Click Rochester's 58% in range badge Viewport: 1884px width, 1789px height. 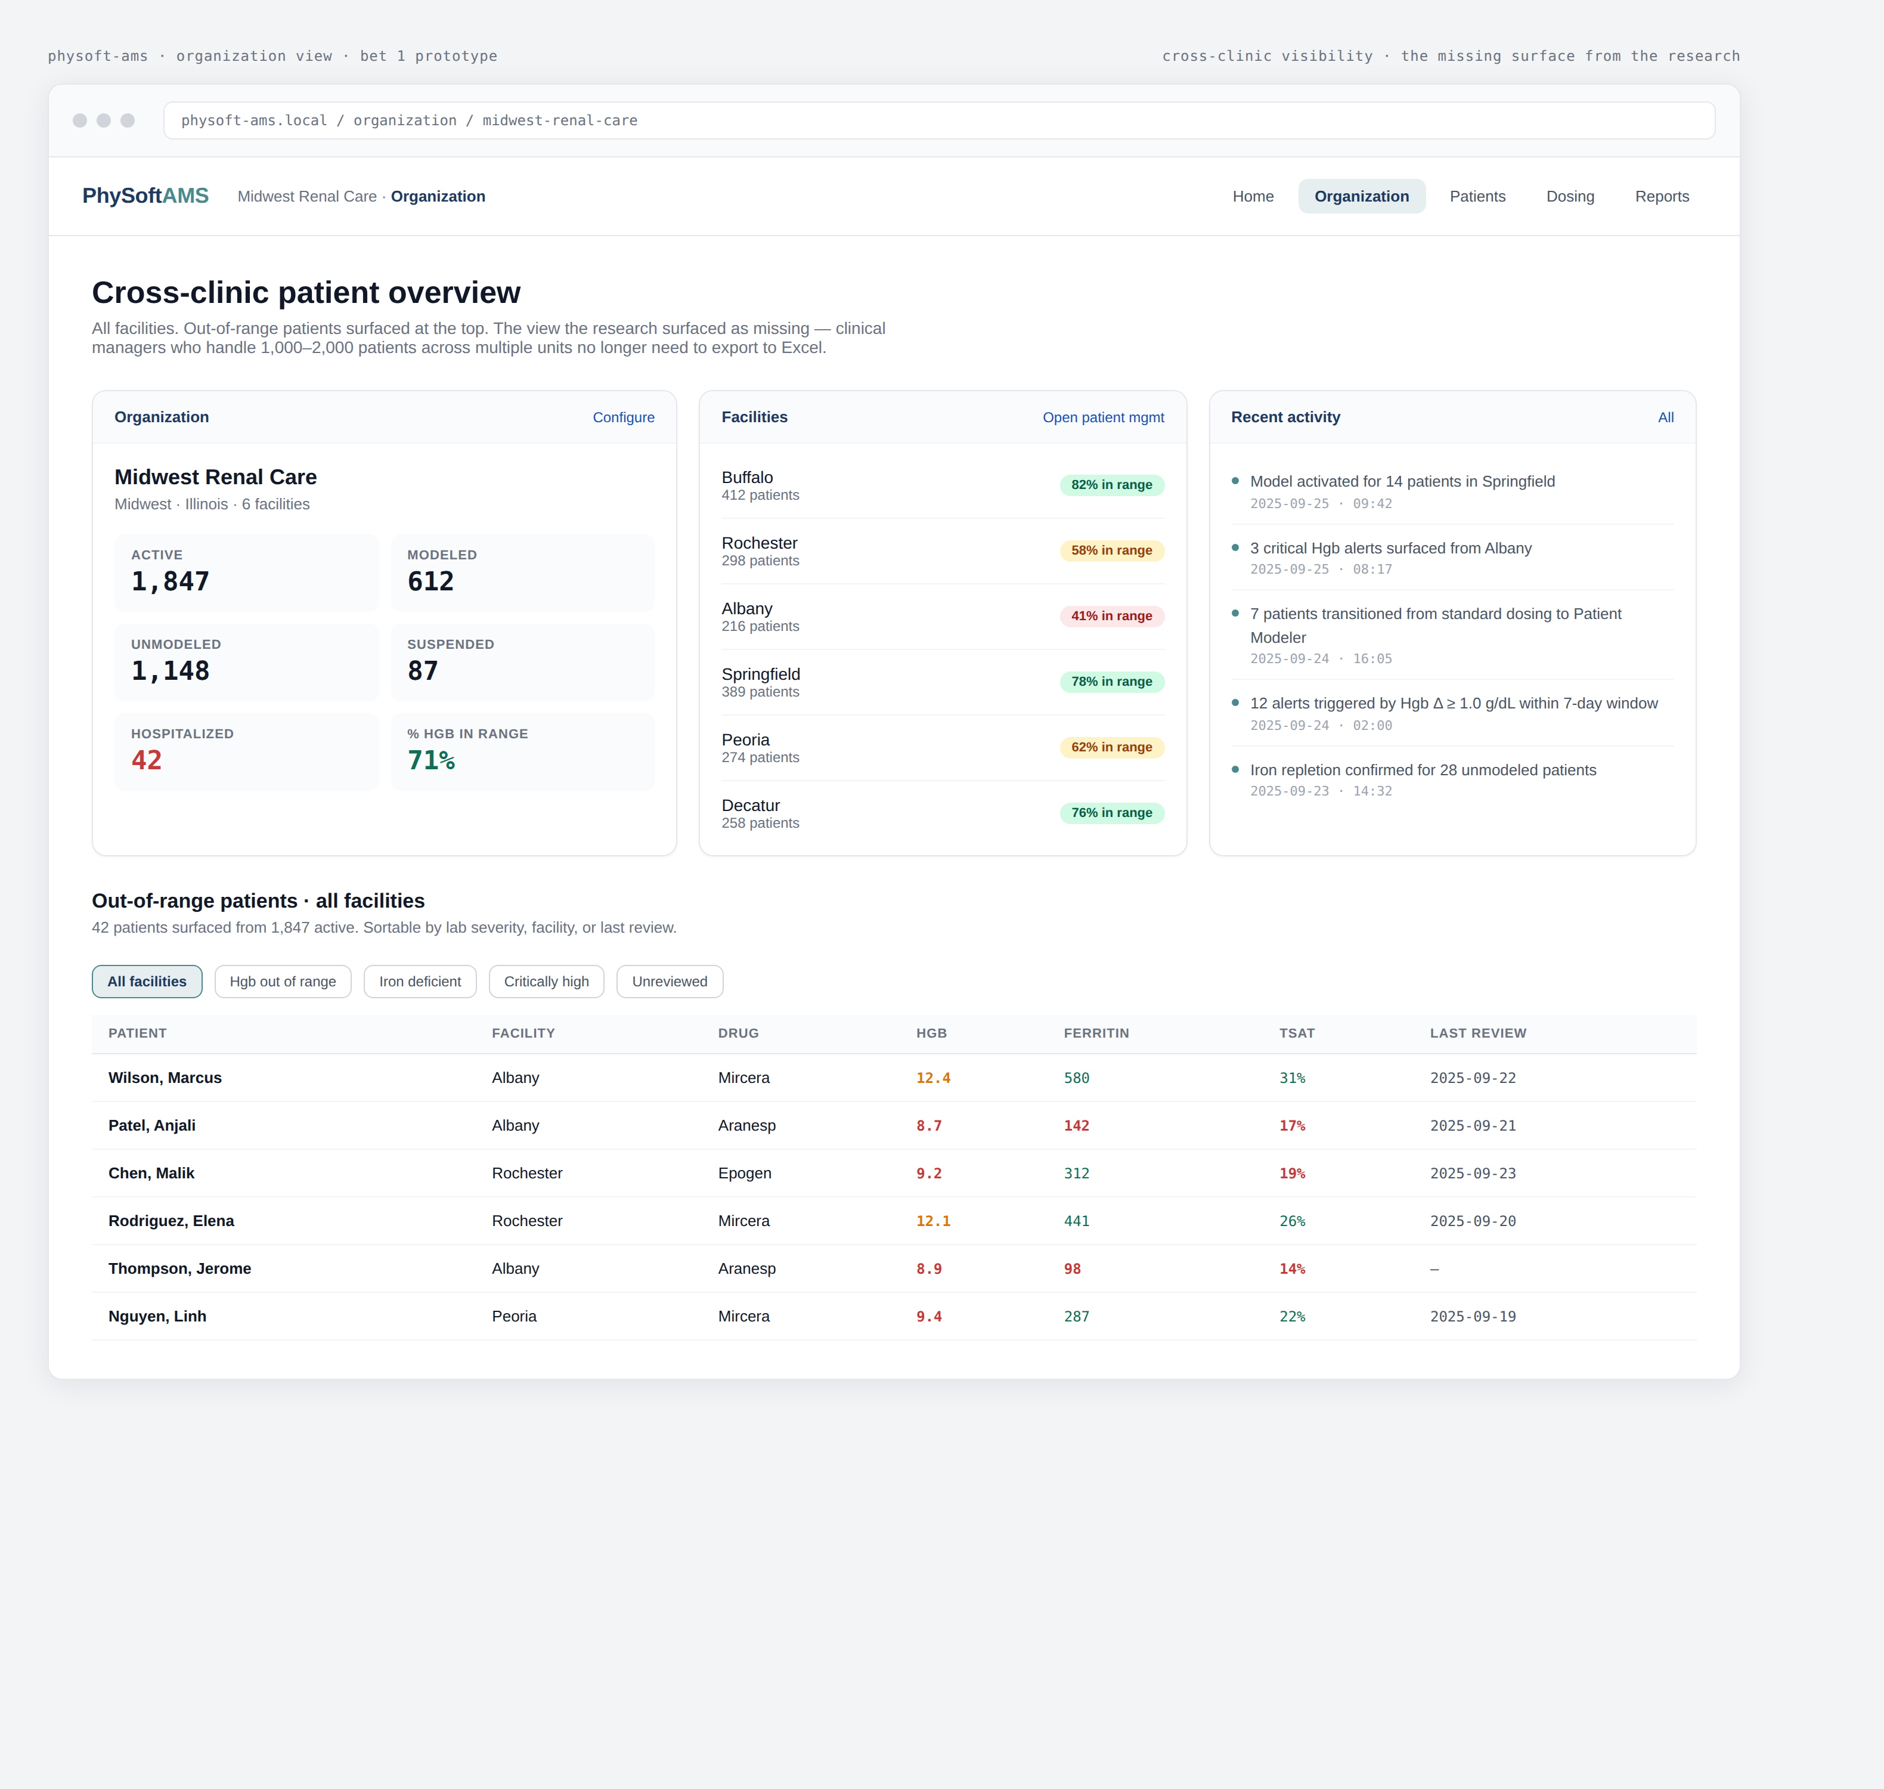point(1111,550)
